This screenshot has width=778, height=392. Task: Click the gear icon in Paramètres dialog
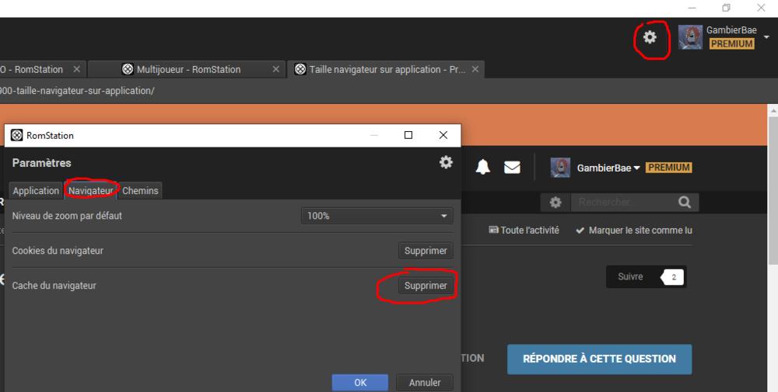coord(446,162)
